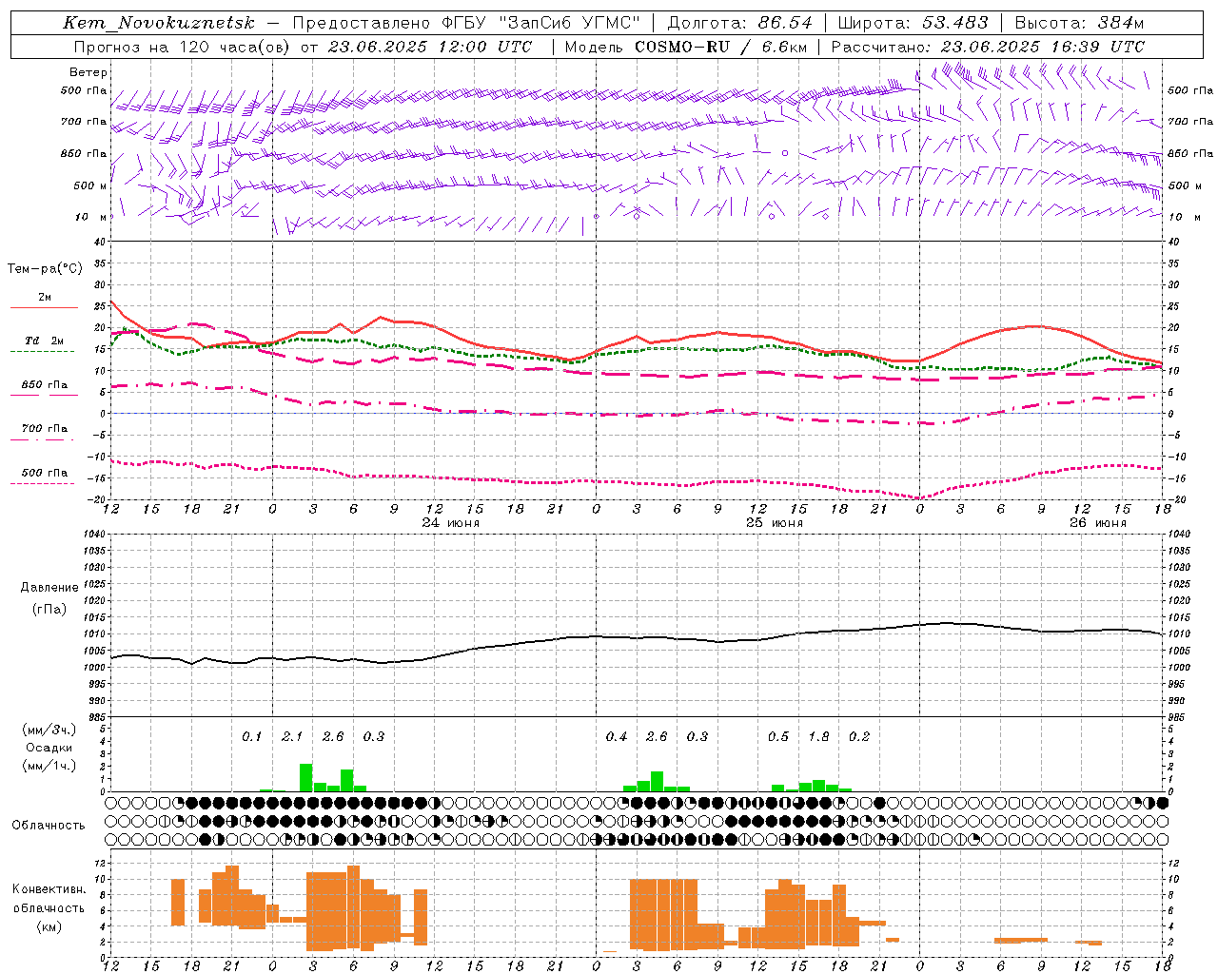
Task: Click the 700 гПа dash-dot legend line
Action: click(x=42, y=439)
